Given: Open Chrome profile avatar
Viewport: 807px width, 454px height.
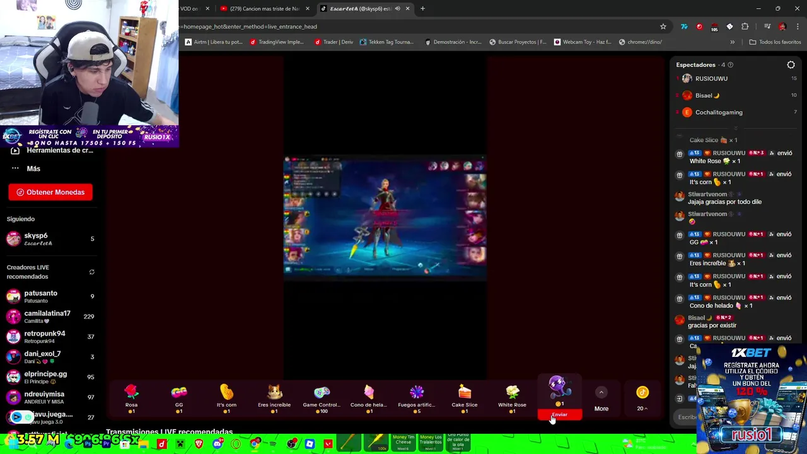Looking at the screenshot, I should click(x=782, y=26).
